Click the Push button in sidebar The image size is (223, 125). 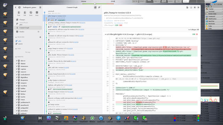[18, 13]
